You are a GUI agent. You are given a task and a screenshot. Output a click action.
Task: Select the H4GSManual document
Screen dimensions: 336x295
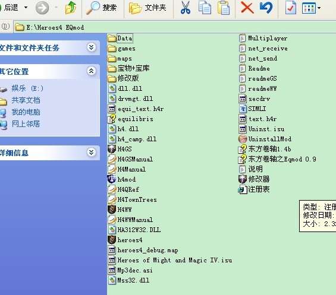[x=130, y=159]
